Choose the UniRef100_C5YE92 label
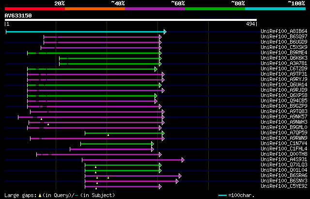The height and width of the screenshot is (199, 310). (x=284, y=186)
